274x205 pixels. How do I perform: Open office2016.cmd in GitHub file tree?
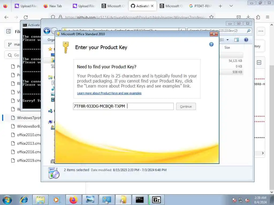point(26,152)
